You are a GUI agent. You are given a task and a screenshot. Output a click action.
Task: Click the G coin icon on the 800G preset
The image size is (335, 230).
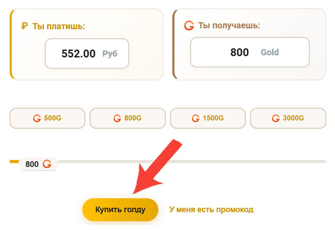(117, 118)
